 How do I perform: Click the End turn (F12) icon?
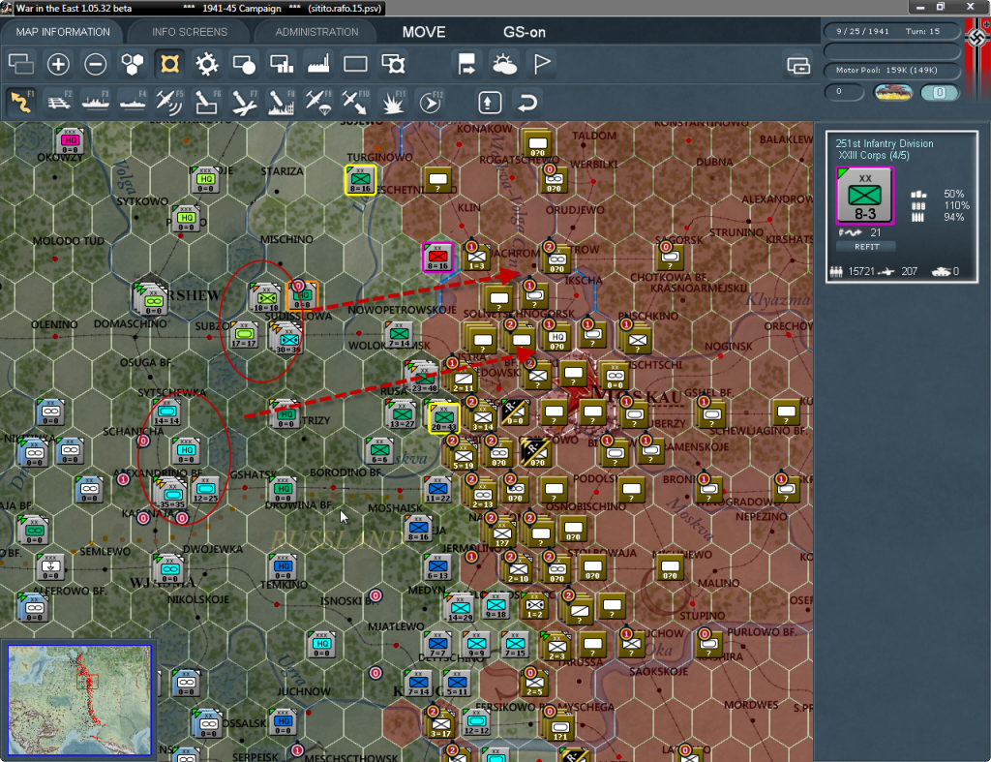click(x=431, y=102)
